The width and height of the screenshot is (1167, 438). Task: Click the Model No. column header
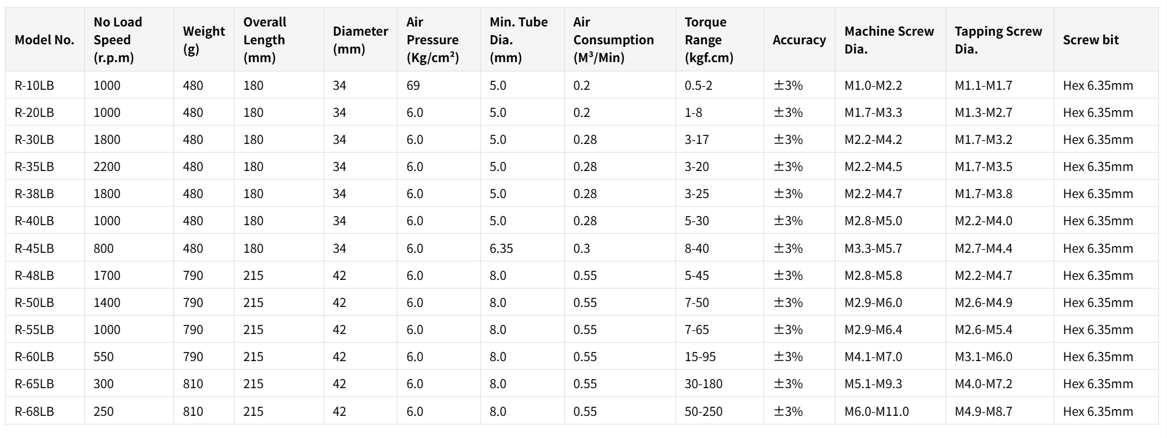tap(44, 40)
